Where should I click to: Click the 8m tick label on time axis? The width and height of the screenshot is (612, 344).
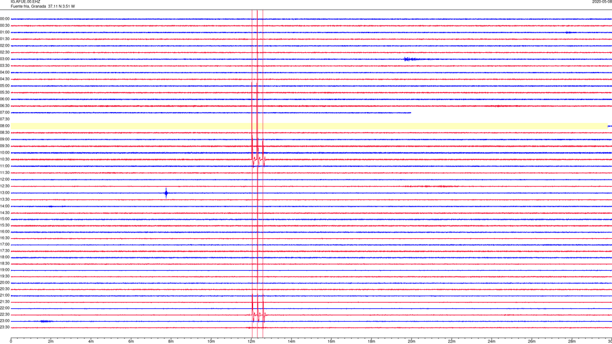pos(171,341)
